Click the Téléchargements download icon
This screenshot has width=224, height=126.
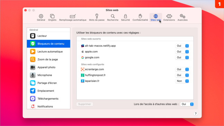coord(32,99)
